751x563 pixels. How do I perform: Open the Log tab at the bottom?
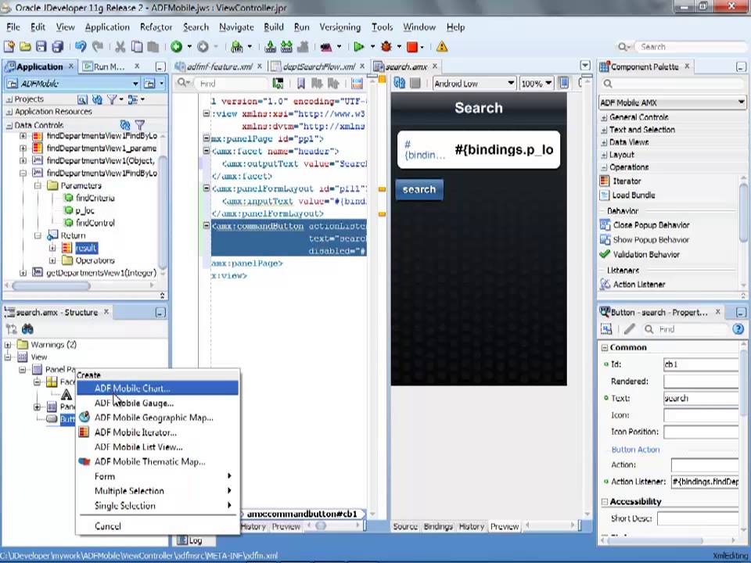[189, 540]
